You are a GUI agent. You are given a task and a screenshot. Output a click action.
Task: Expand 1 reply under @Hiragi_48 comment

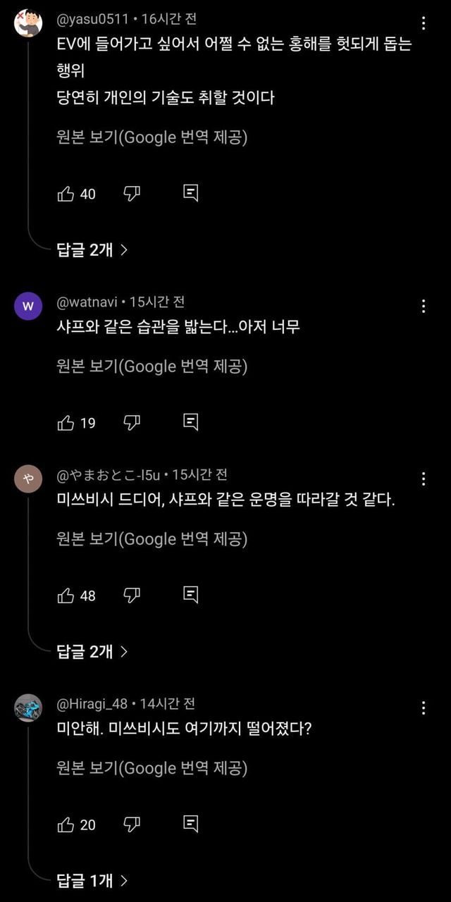[92, 880]
